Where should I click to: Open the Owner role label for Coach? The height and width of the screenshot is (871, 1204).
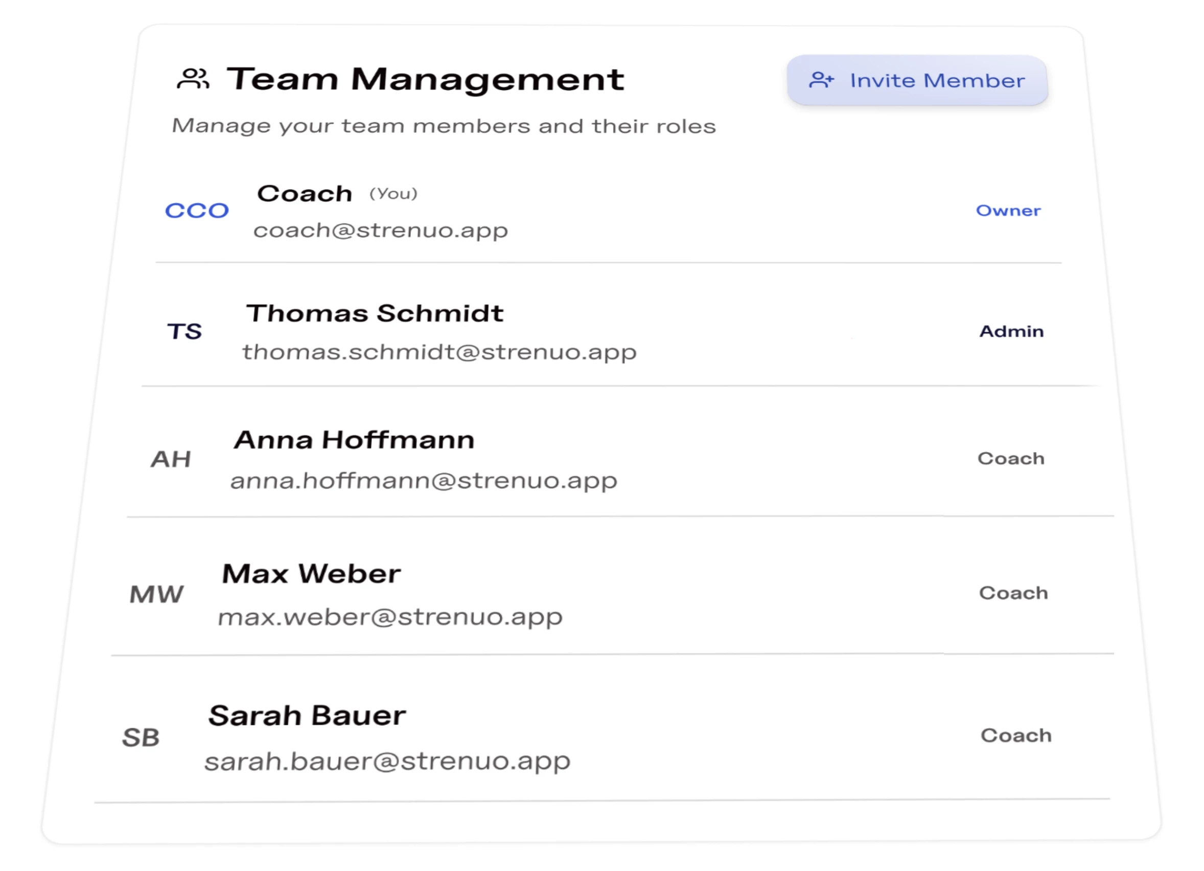(x=1008, y=210)
